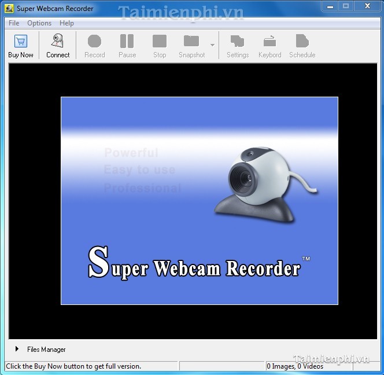The width and height of the screenshot is (384, 375).
Task: Open the Schedule toolbar icon
Action: (x=302, y=41)
